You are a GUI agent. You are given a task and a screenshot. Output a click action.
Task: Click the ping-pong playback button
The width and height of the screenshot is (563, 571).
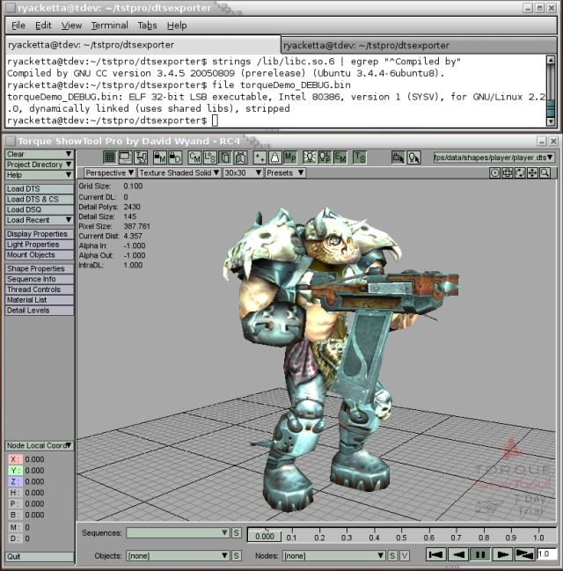click(x=524, y=554)
